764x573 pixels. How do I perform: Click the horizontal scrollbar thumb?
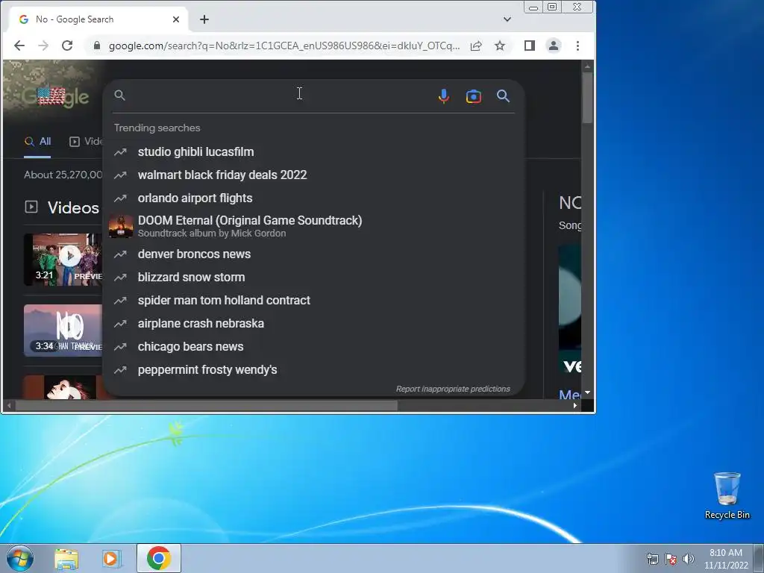tap(206, 406)
